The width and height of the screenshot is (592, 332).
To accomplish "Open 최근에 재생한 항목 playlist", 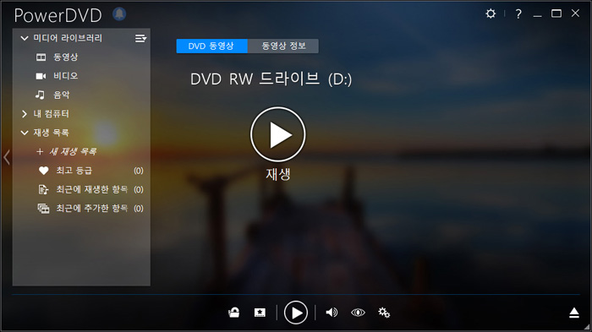I will point(90,189).
